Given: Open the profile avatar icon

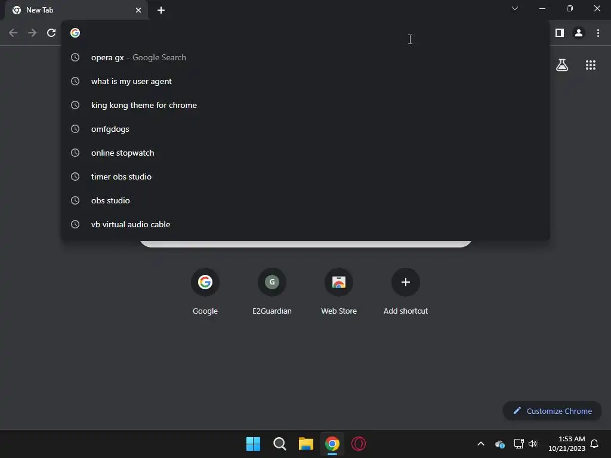Looking at the screenshot, I should [x=579, y=33].
